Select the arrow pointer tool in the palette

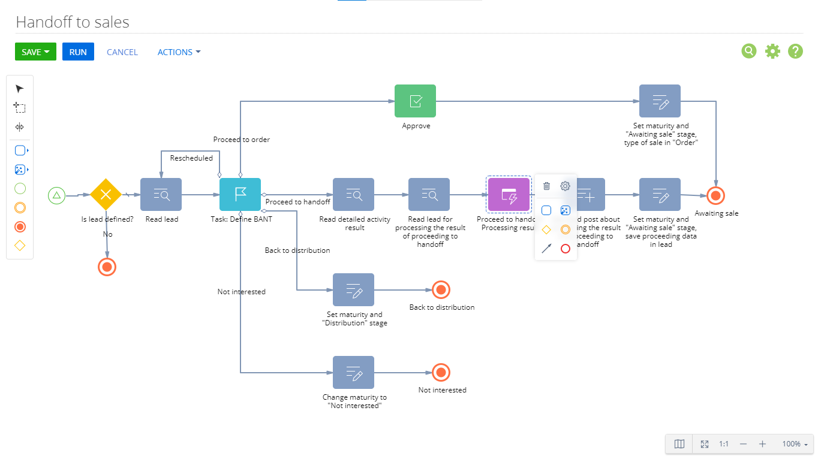tap(20, 89)
